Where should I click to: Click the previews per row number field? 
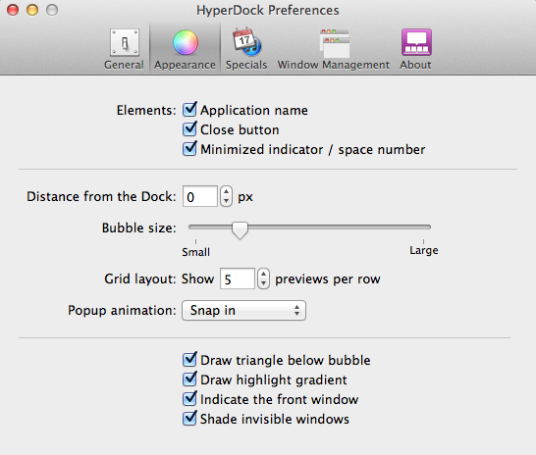tap(238, 278)
